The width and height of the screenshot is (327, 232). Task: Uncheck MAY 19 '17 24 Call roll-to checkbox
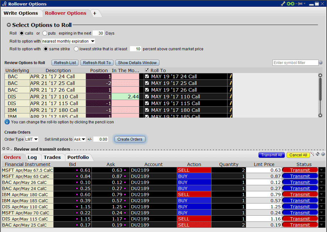[147, 76]
